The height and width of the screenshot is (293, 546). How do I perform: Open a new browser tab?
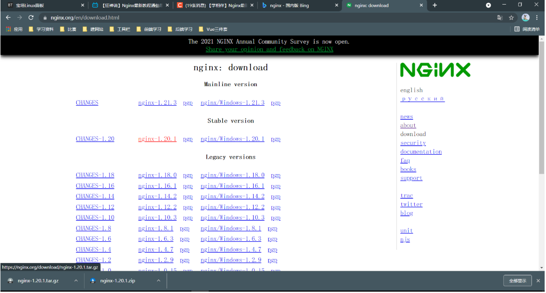(x=435, y=5)
